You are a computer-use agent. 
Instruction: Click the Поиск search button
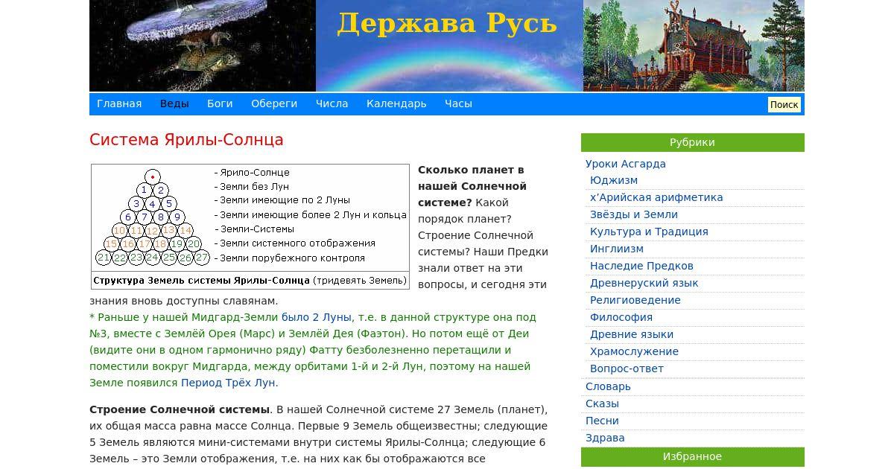(x=784, y=104)
